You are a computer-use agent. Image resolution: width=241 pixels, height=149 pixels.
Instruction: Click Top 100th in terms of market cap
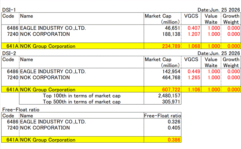coord(82,96)
